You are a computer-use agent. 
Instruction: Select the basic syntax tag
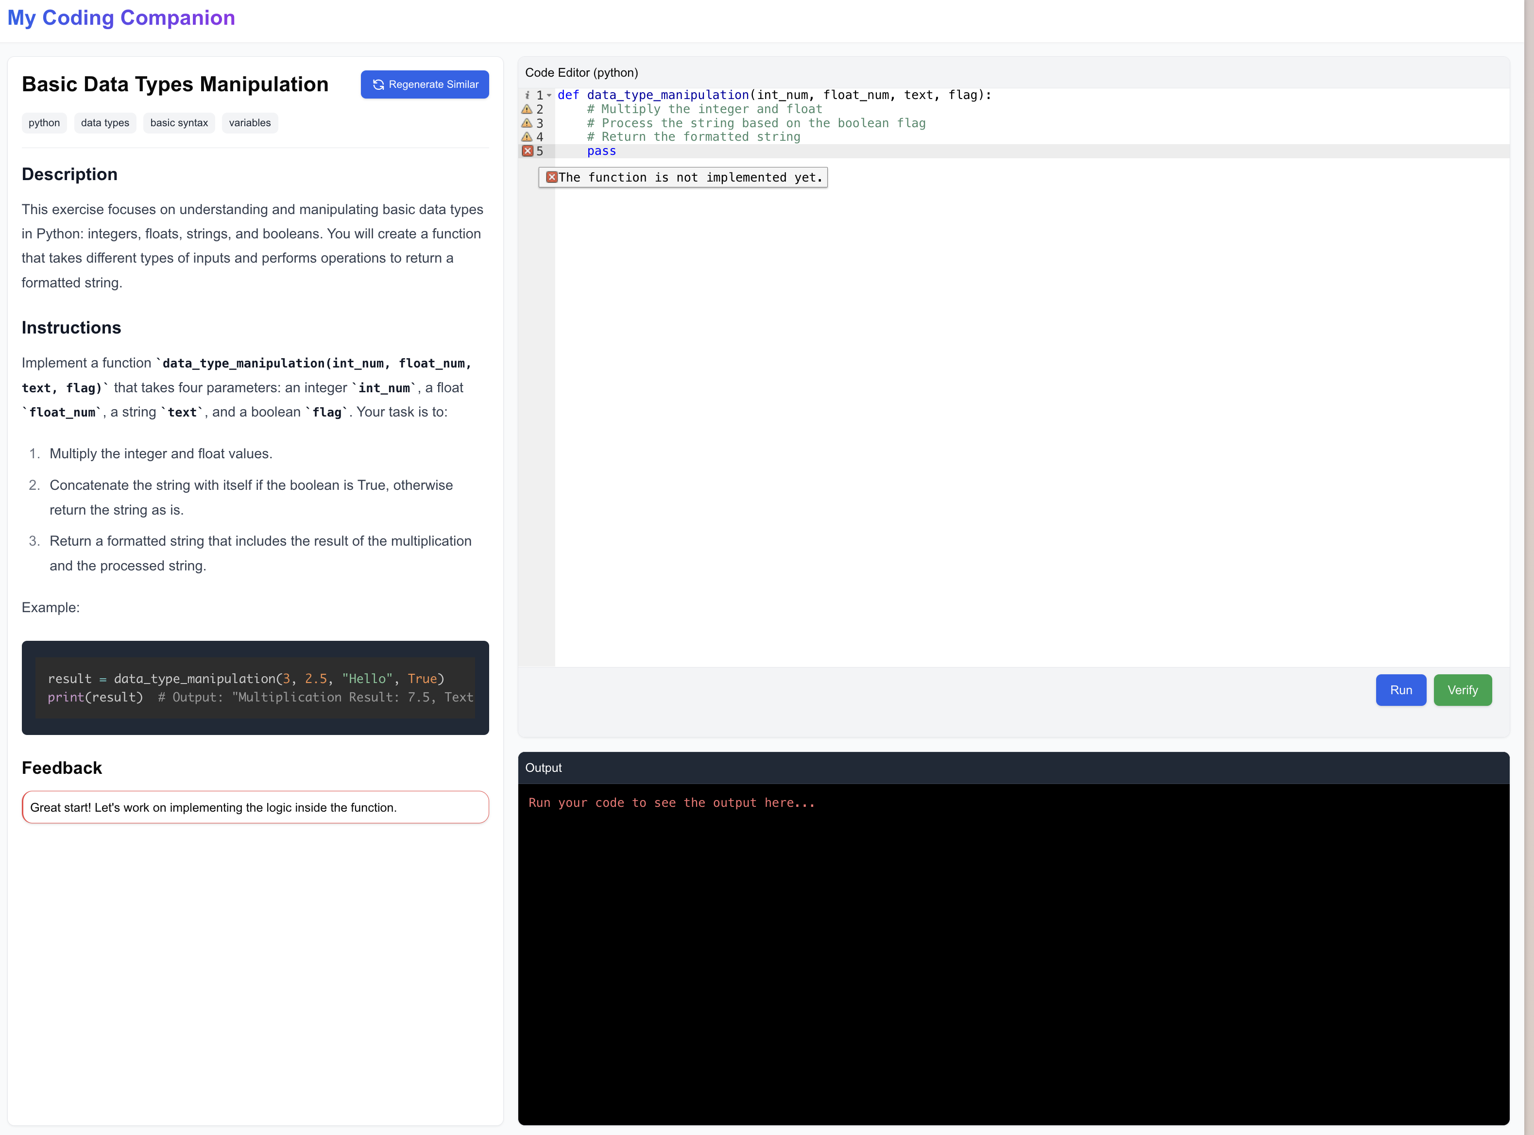click(x=179, y=123)
